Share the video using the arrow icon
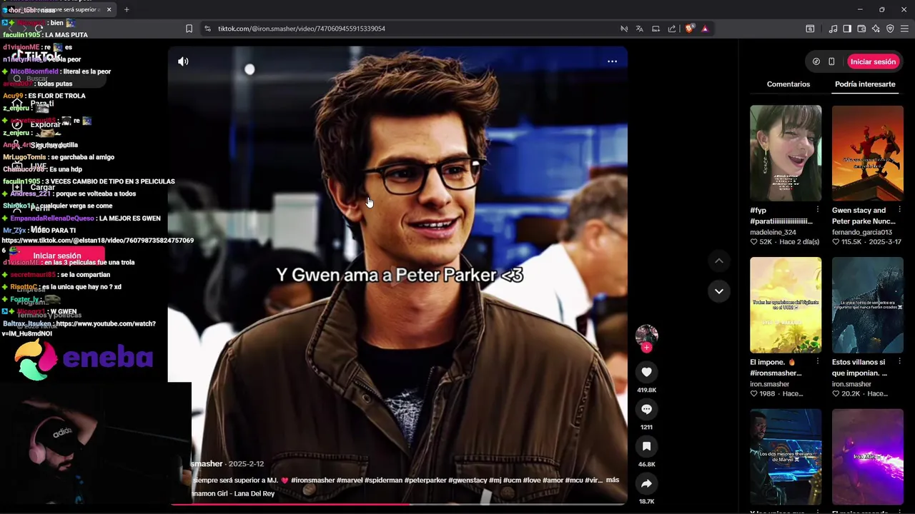Image resolution: width=915 pixels, height=514 pixels. tap(646, 483)
